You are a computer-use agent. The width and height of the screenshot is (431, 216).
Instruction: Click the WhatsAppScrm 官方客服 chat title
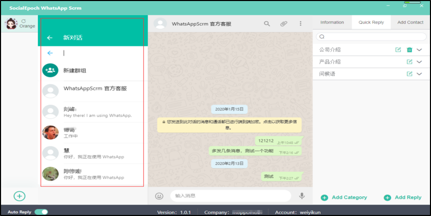point(201,24)
